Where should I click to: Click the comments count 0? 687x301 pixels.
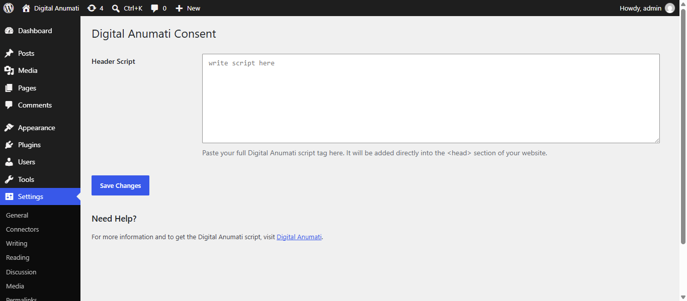point(164,8)
